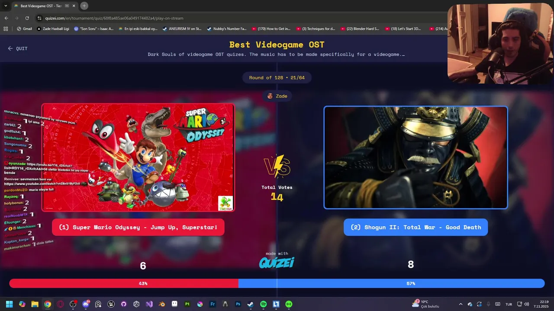
Task: Click the Super Mario Odyssey cover image
Action: click(x=138, y=158)
